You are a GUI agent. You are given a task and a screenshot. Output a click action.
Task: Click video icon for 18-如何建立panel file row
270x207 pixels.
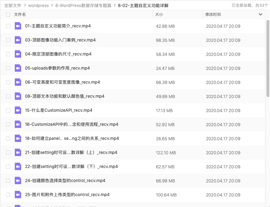click(x=18, y=138)
